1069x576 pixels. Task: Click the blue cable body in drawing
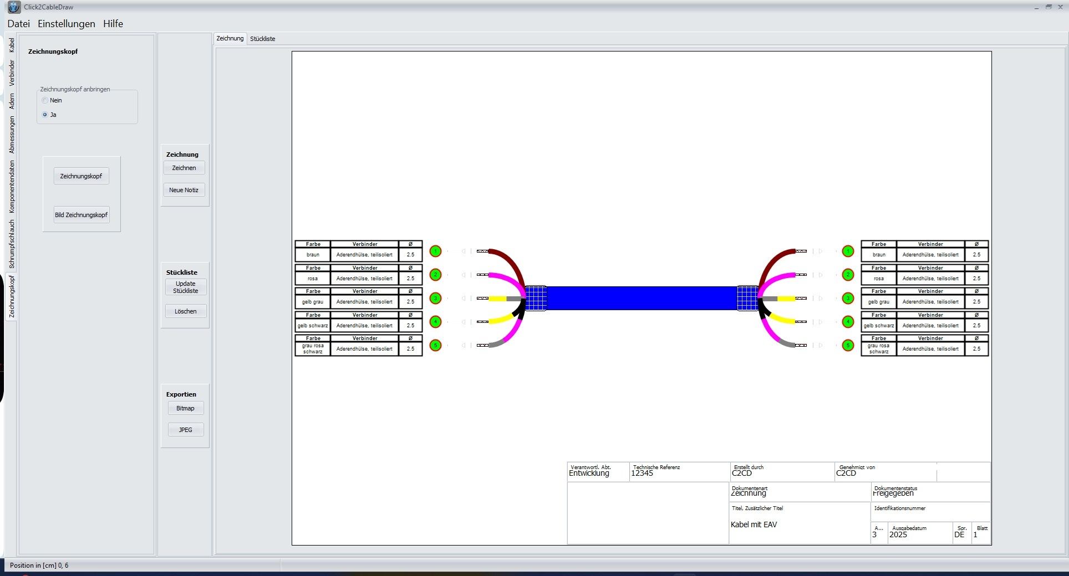[x=641, y=298]
